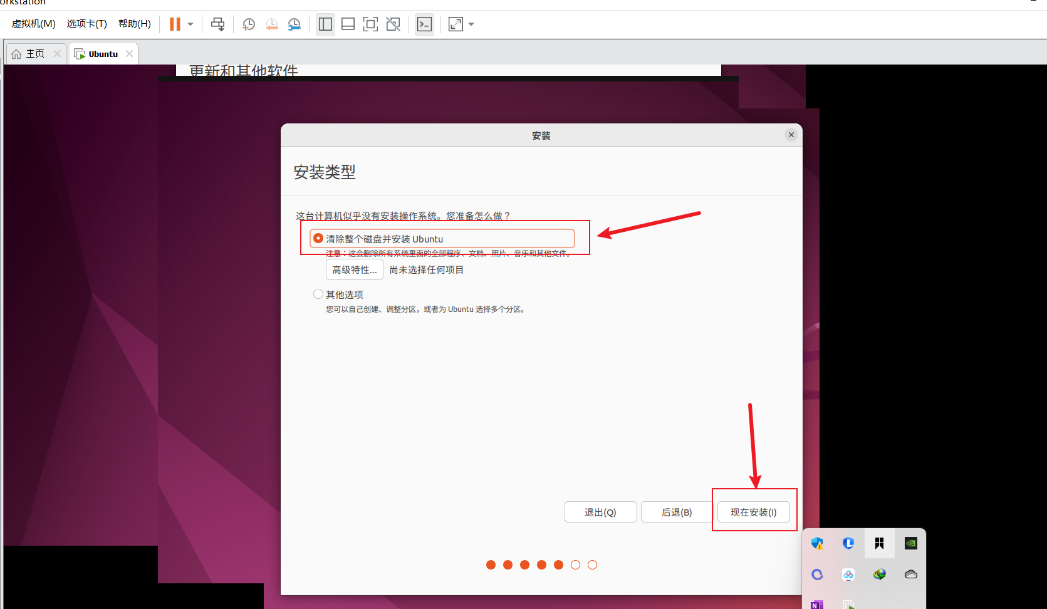
Task: Take a snapshot with the clock-plus icon
Action: point(249,24)
